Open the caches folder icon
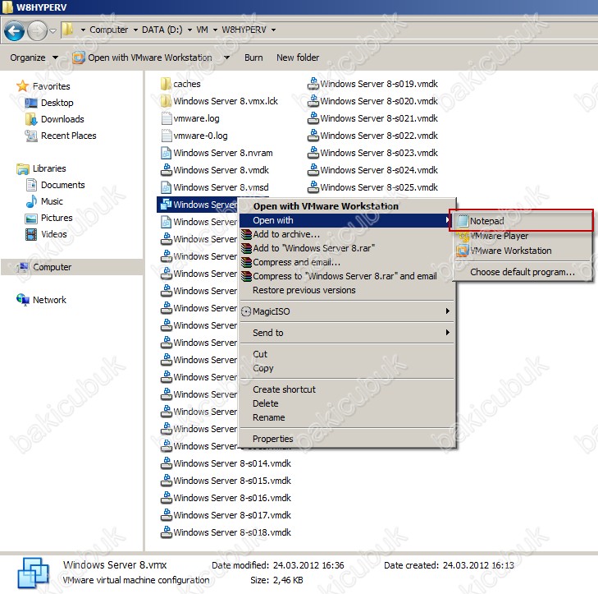 pos(166,84)
